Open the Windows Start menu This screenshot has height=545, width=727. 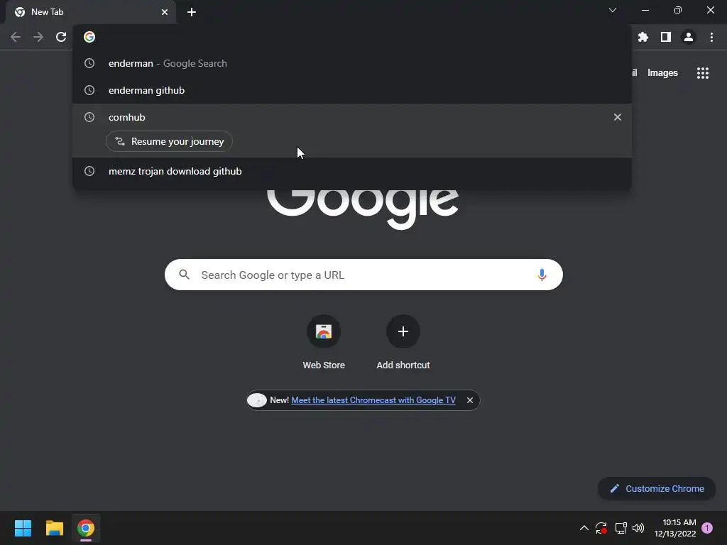(x=23, y=528)
